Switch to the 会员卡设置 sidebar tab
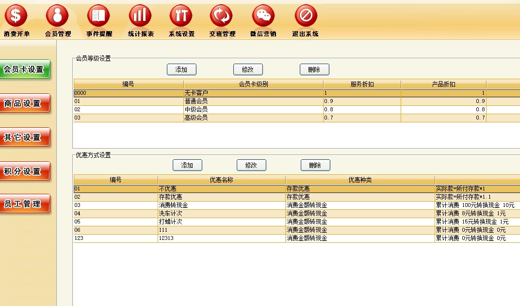Screen dimensions: 520x306 [25, 69]
